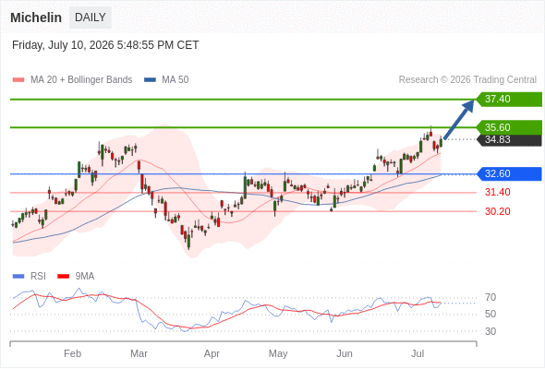This screenshot has height=369, width=545.
Task: Click the RSI 50 axis value
Action: click(x=490, y=315)
